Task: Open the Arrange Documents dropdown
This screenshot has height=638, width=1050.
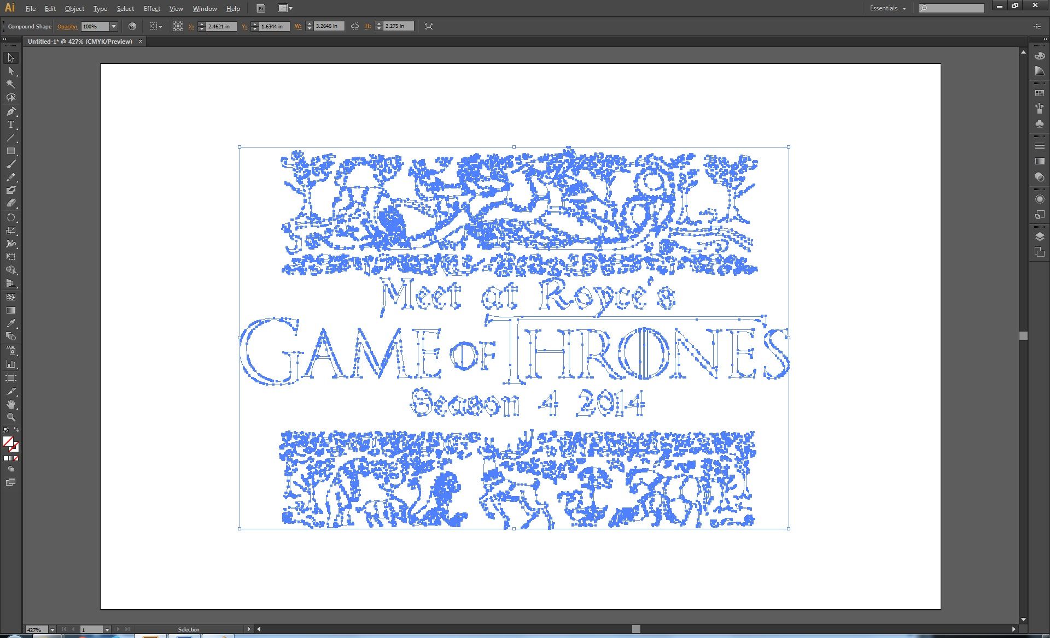Action: point(285,8)
